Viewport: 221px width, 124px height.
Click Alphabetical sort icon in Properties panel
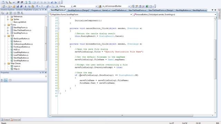point(6,80)
